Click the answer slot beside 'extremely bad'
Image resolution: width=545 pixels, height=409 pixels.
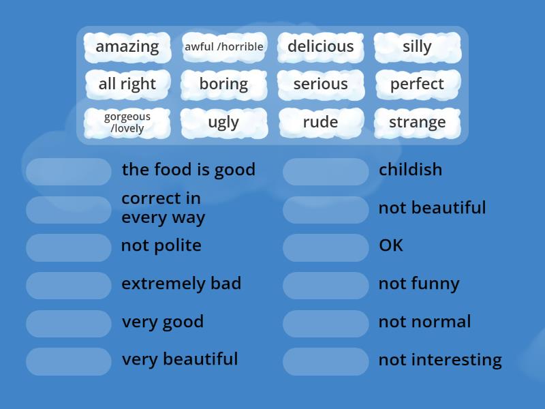pos(67,286)
